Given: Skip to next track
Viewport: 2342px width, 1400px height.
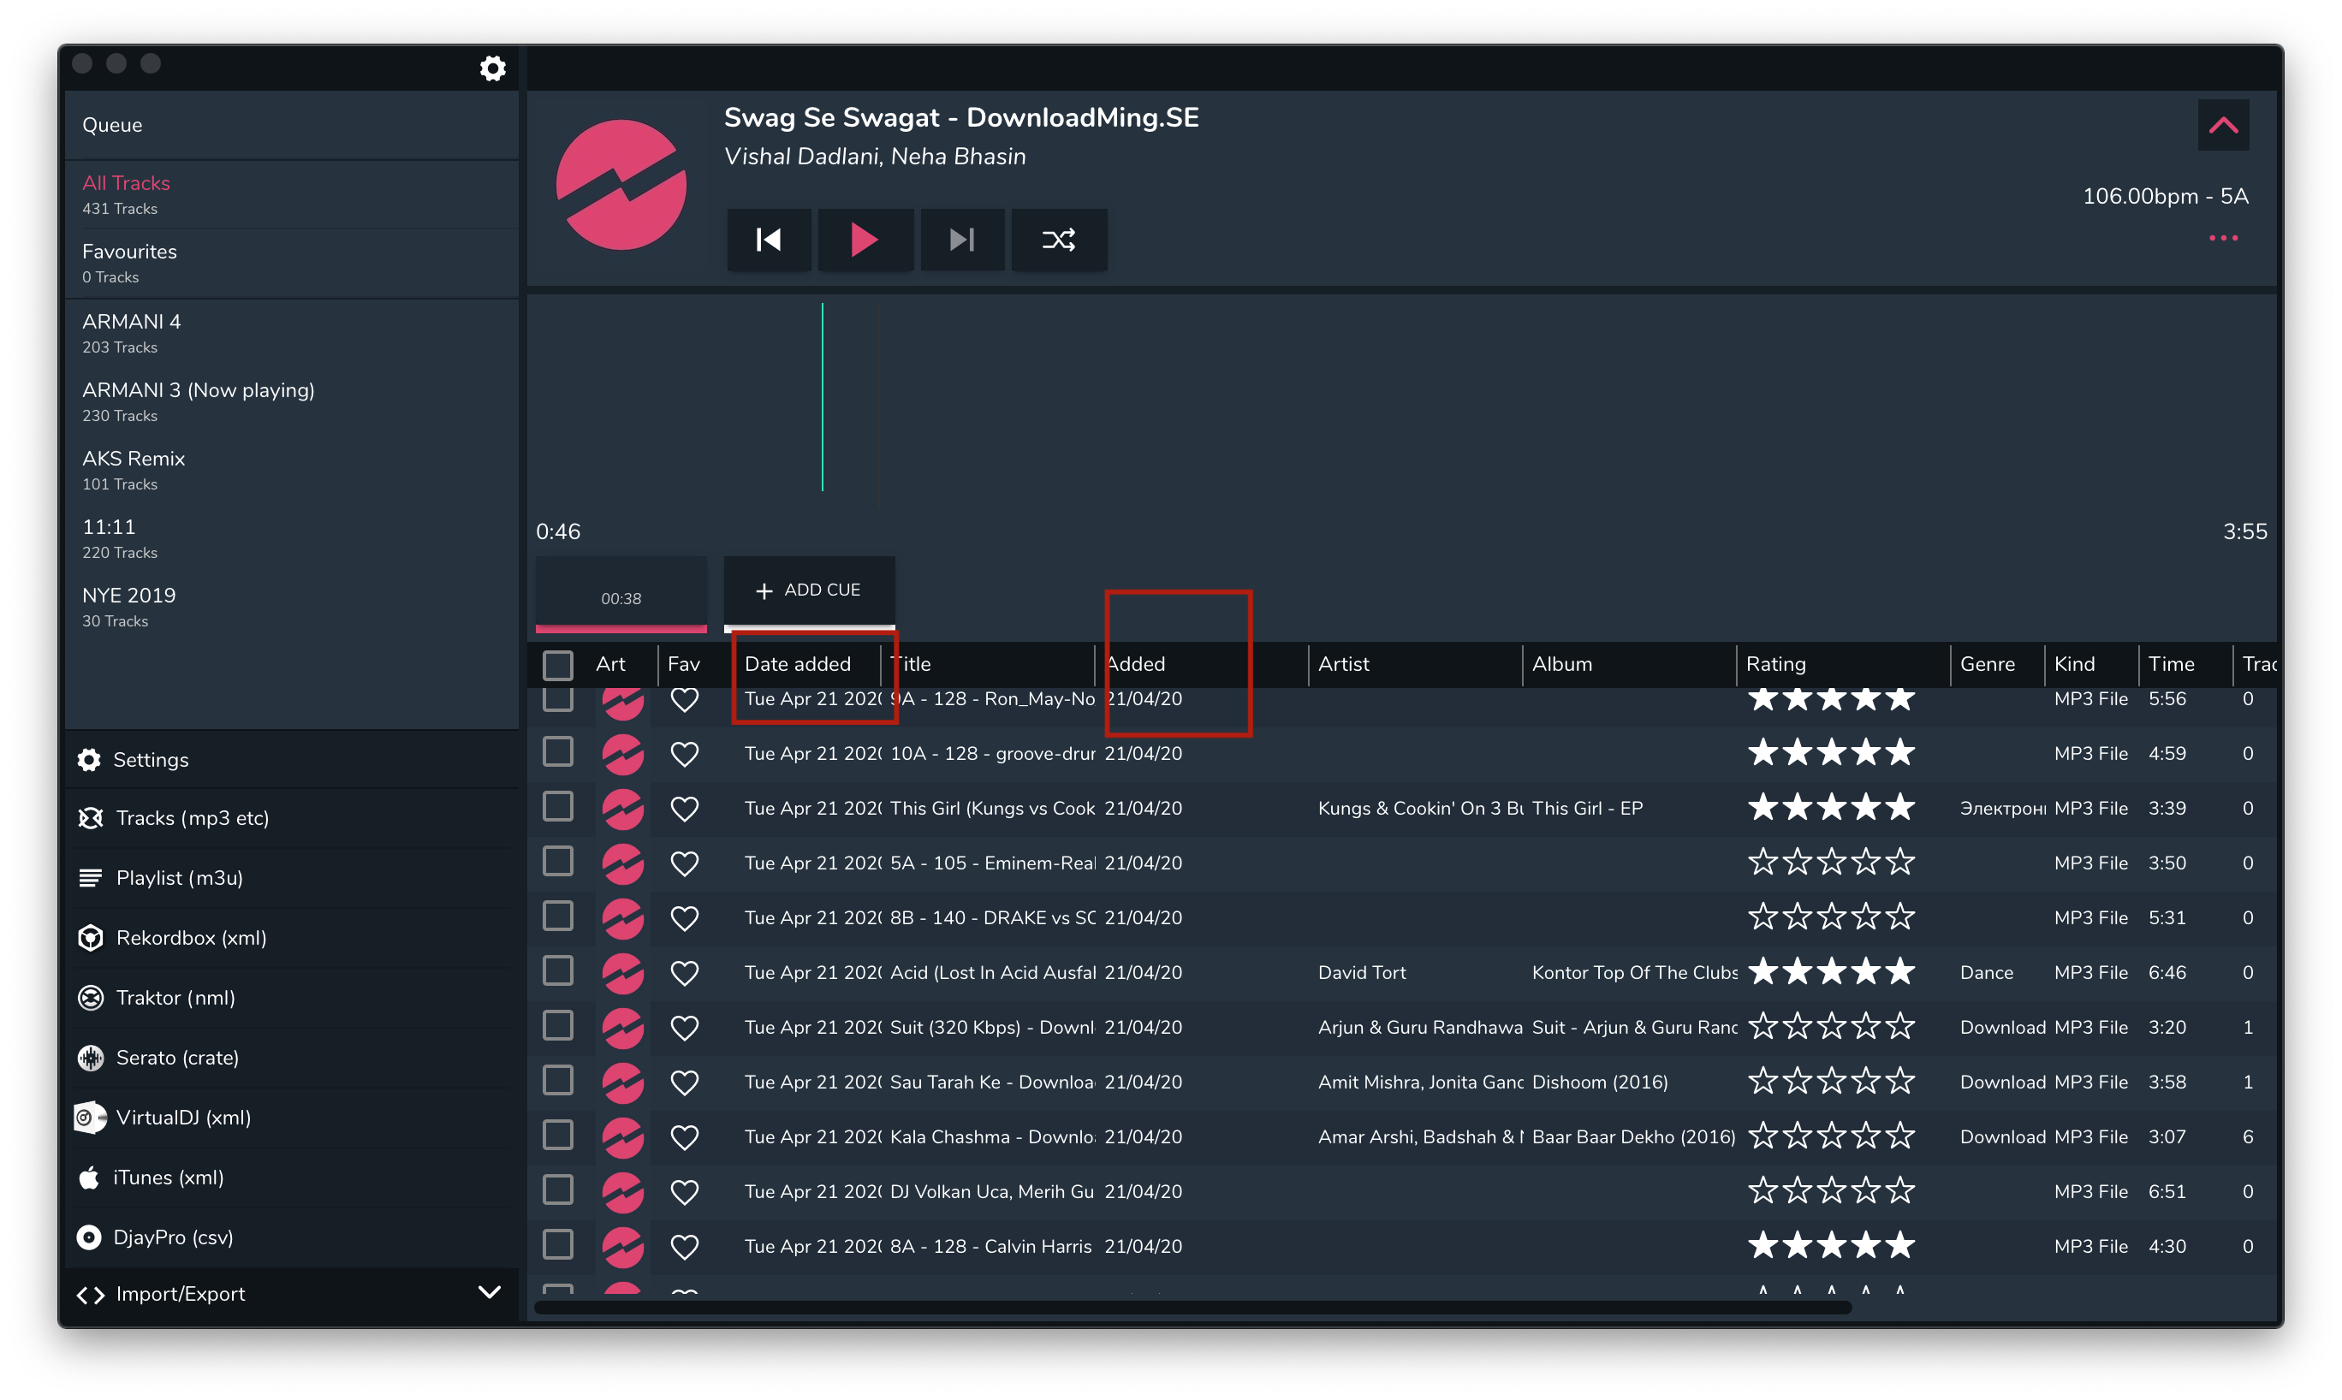Looking at the screenshot, I should pyautogui.click(x=961, y=240).
